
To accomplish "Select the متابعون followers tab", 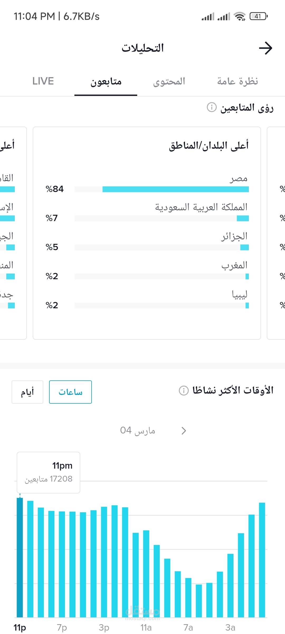I will pyautogui.click(x=106, y=82).
